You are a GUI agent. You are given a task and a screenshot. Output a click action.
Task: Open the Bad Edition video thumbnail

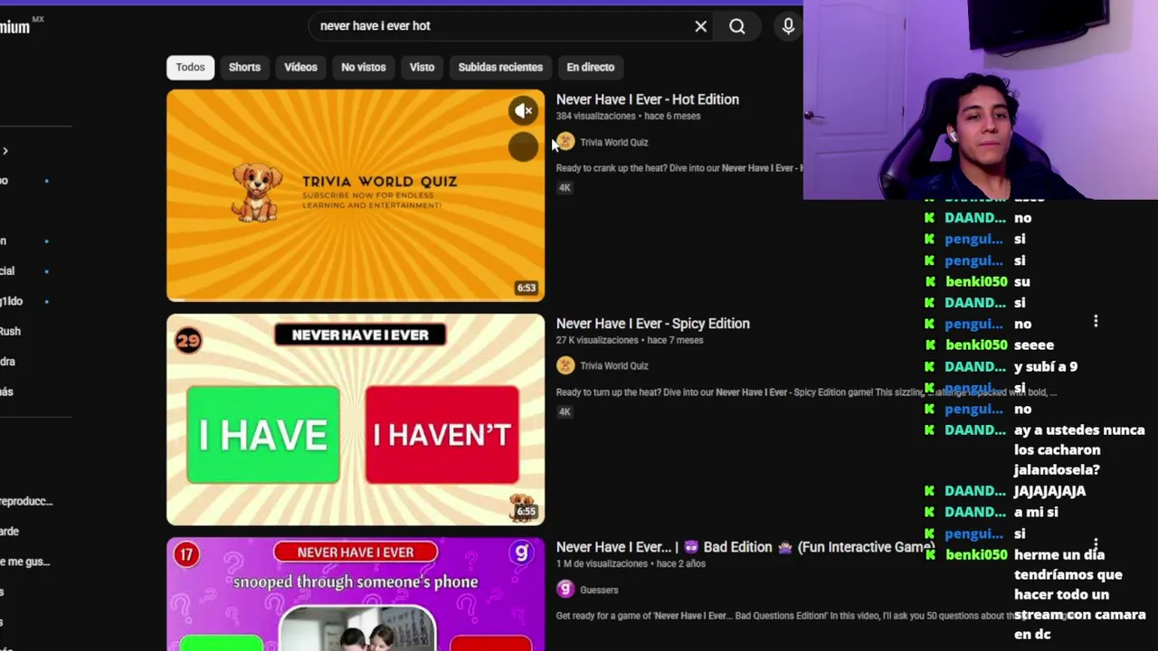point(356,594)
